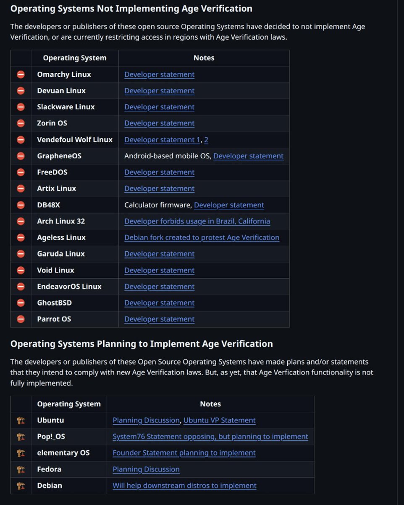404x505 pixels.
Task: Click no-entry icon beside GrapheneOS
Action: [21, 156]
